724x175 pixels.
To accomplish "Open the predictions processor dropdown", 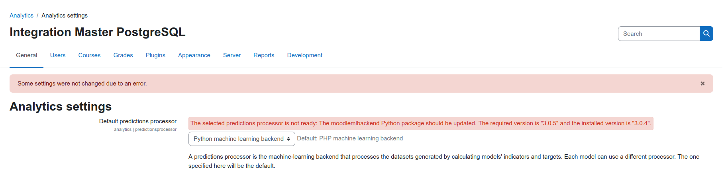I will coord(241,139).
